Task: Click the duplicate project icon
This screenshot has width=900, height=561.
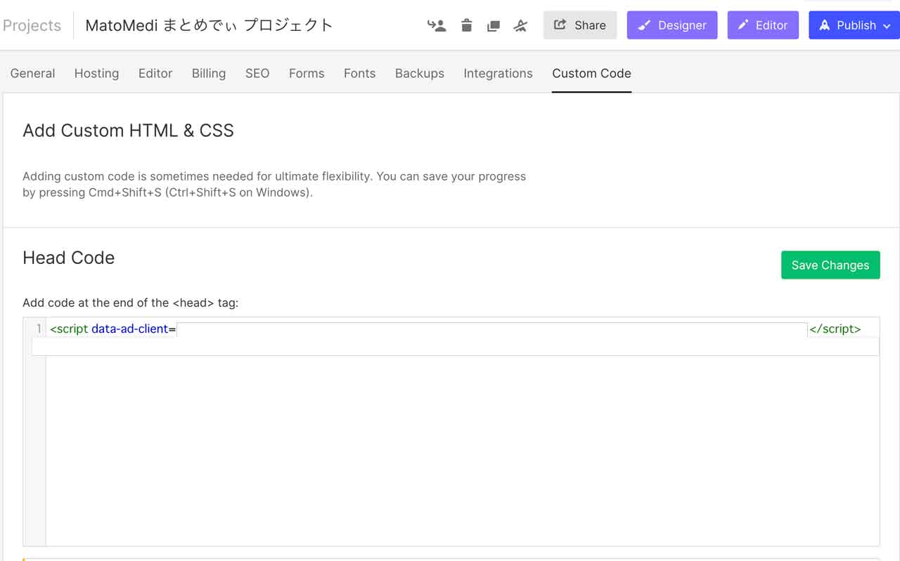Action: [494, 26]
